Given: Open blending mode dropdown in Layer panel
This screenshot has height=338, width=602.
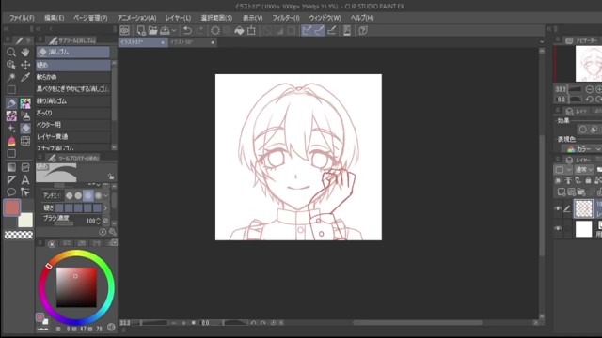Looking at the screenshot, I should [585, 169].
